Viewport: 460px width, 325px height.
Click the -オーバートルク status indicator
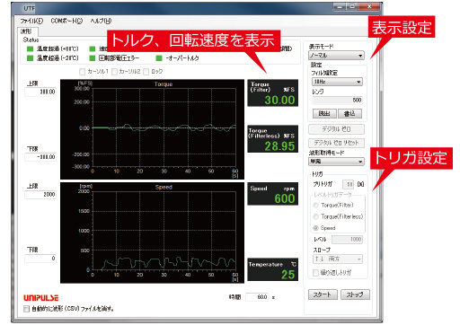pyautogui.click(x=159, y=58)
